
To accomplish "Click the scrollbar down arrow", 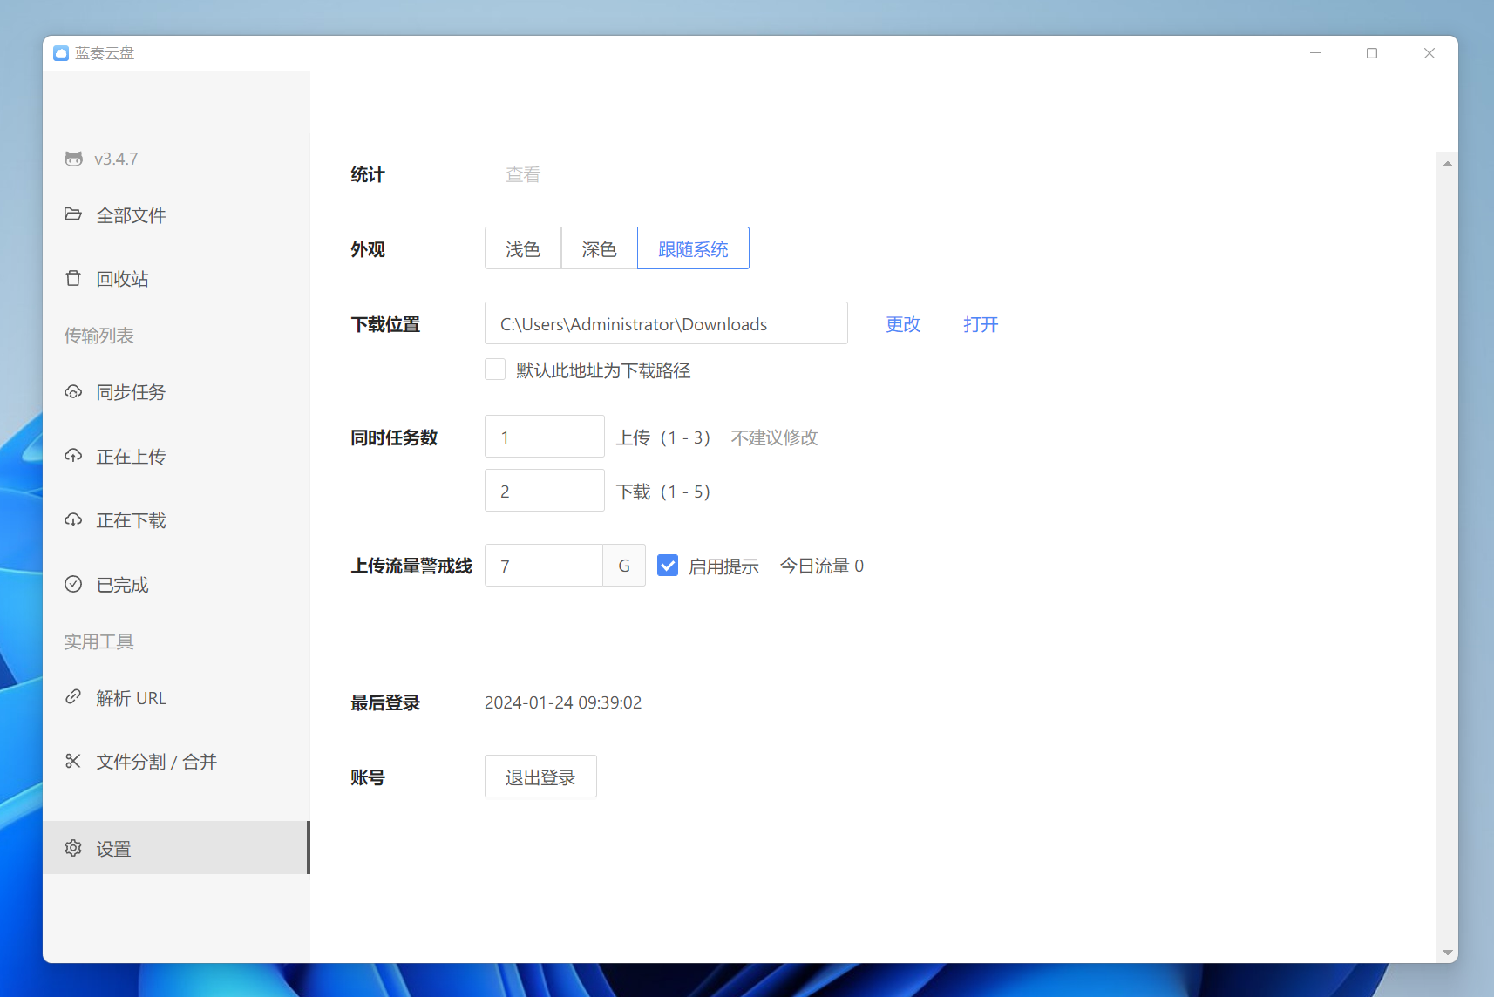I will point(1448,953).
